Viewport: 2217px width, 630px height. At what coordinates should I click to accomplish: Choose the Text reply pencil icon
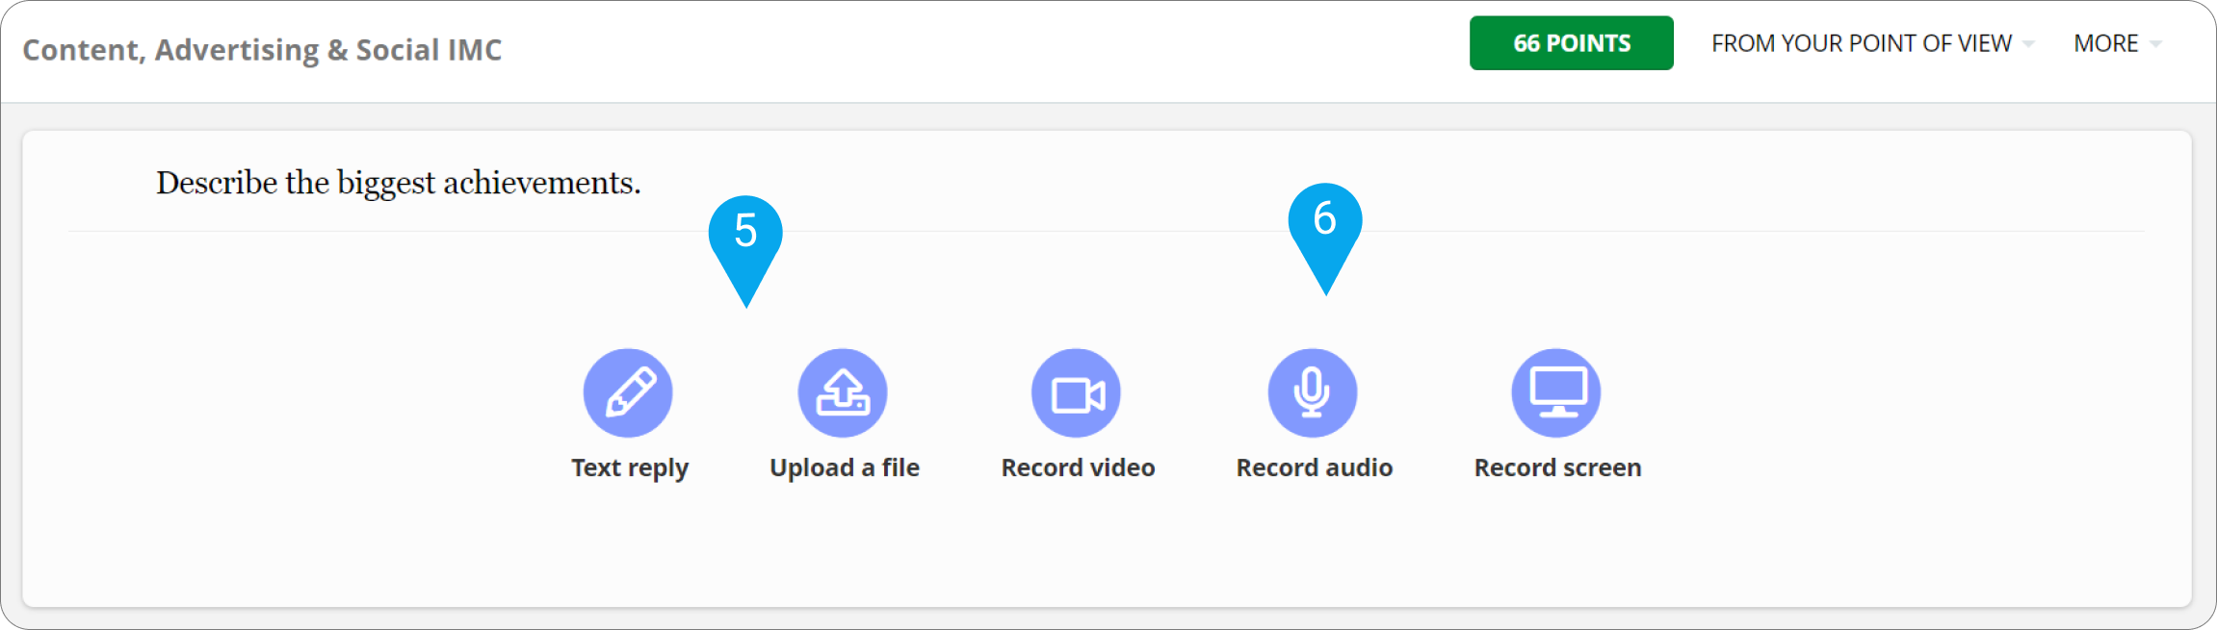click(x=628, y=392)
